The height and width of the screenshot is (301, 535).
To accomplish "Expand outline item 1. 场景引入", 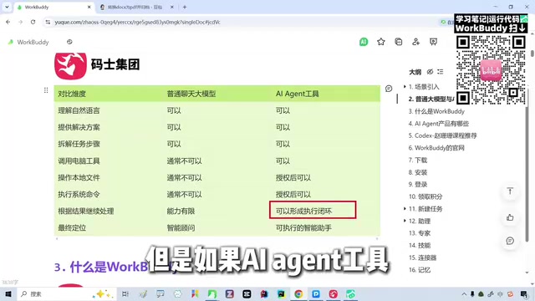I will [405, 87].
